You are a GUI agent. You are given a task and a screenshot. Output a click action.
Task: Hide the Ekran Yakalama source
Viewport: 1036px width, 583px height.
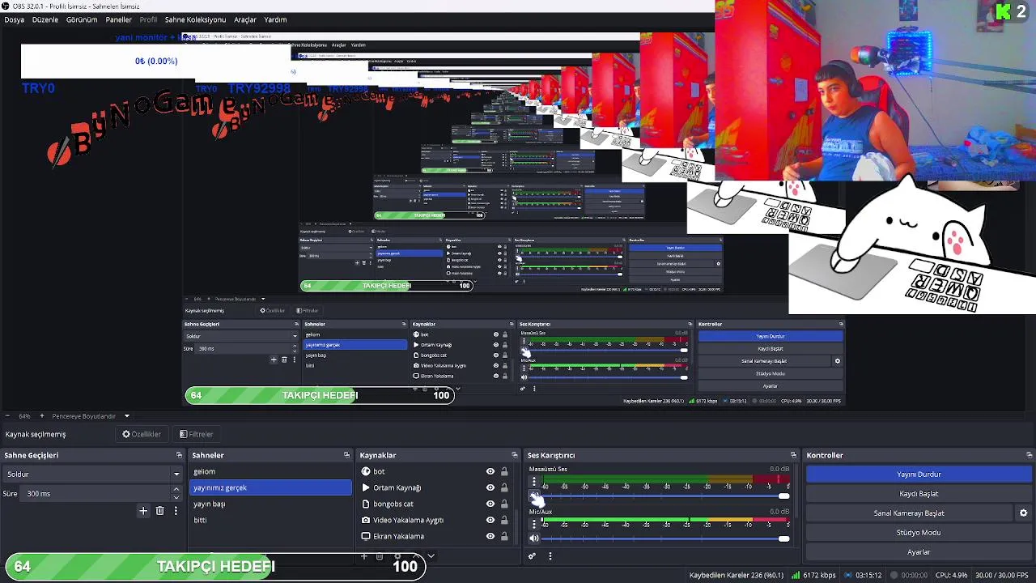pyautogui.click(x=490, y=536)
